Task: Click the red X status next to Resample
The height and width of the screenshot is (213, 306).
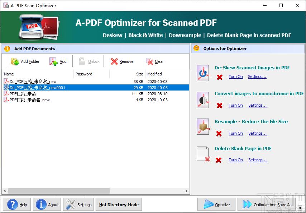Action: coord(219,134)
